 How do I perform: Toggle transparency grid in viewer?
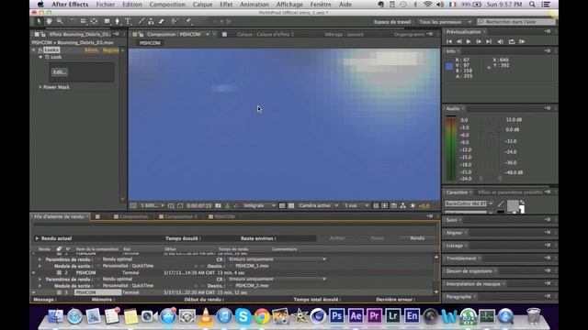(291, 205)
